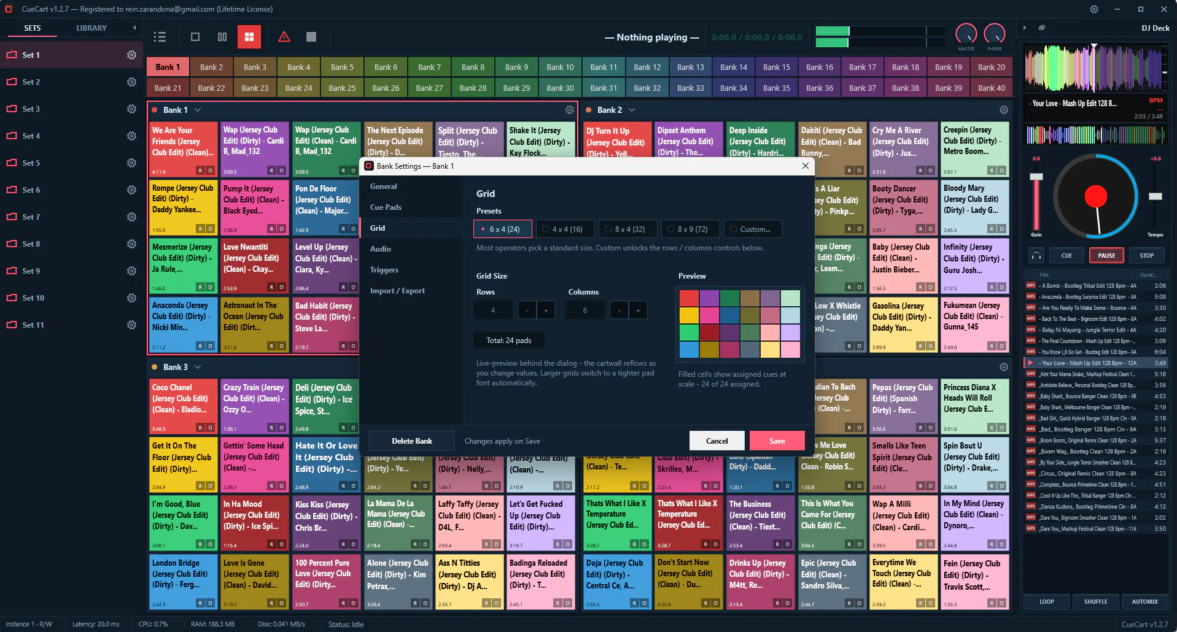This screenshot has width=1177, height=632.
Task: Increase the Columns count
Action: click(638, 310)
